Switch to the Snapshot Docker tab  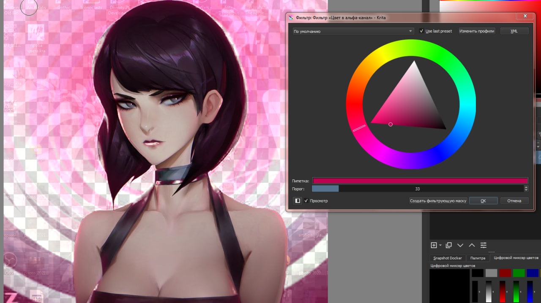tap(447, 258)
